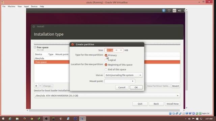216x121 pixels.
Task: Decrease partition size with minus button
Action: [x=116, y=50]
